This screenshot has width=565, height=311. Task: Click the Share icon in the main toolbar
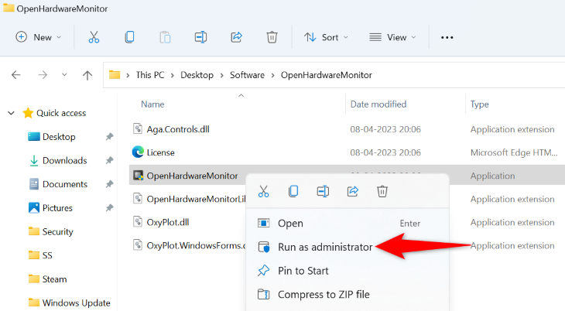[x=236, y=37]
